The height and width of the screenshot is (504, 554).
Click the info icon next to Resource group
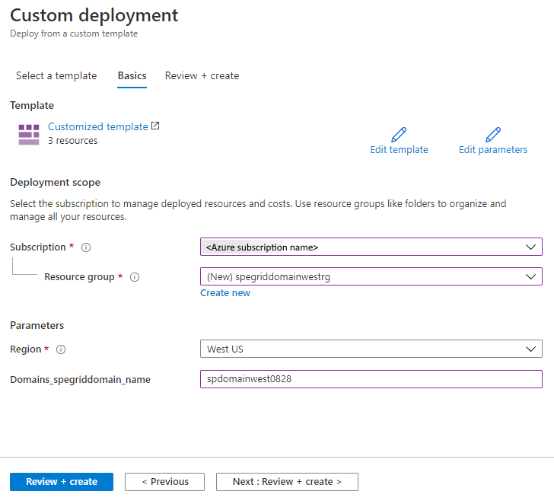tap(135, 277)
